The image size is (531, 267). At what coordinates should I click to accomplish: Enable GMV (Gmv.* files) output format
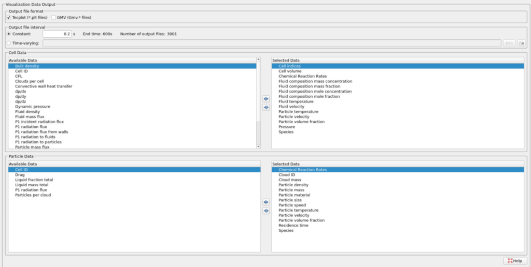coord(53,18)
